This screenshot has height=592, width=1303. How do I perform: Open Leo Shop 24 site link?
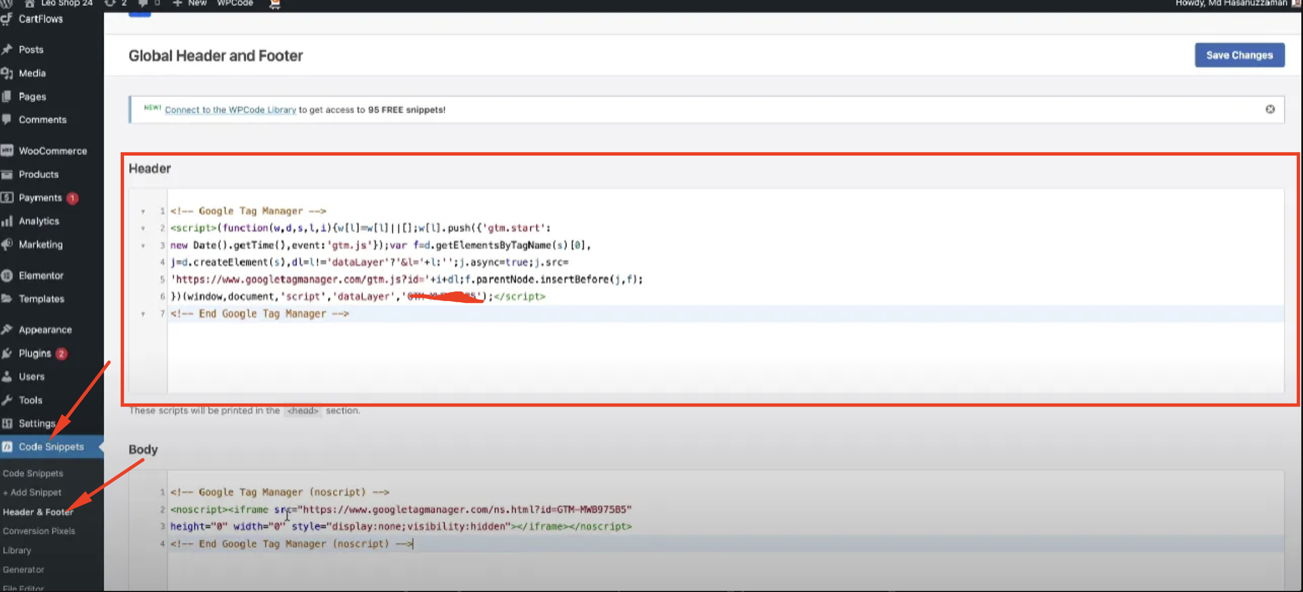(x=67, y=3)
